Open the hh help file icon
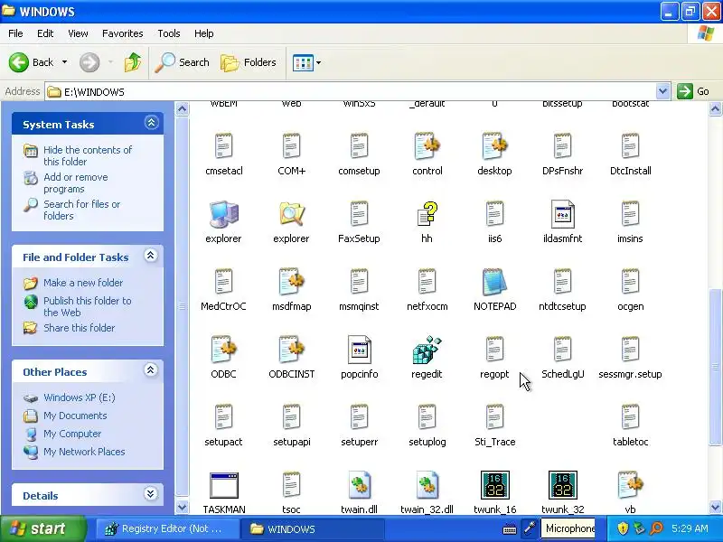Image resolution: width=723 pixels, height=542 pixels. click(427, 214)
